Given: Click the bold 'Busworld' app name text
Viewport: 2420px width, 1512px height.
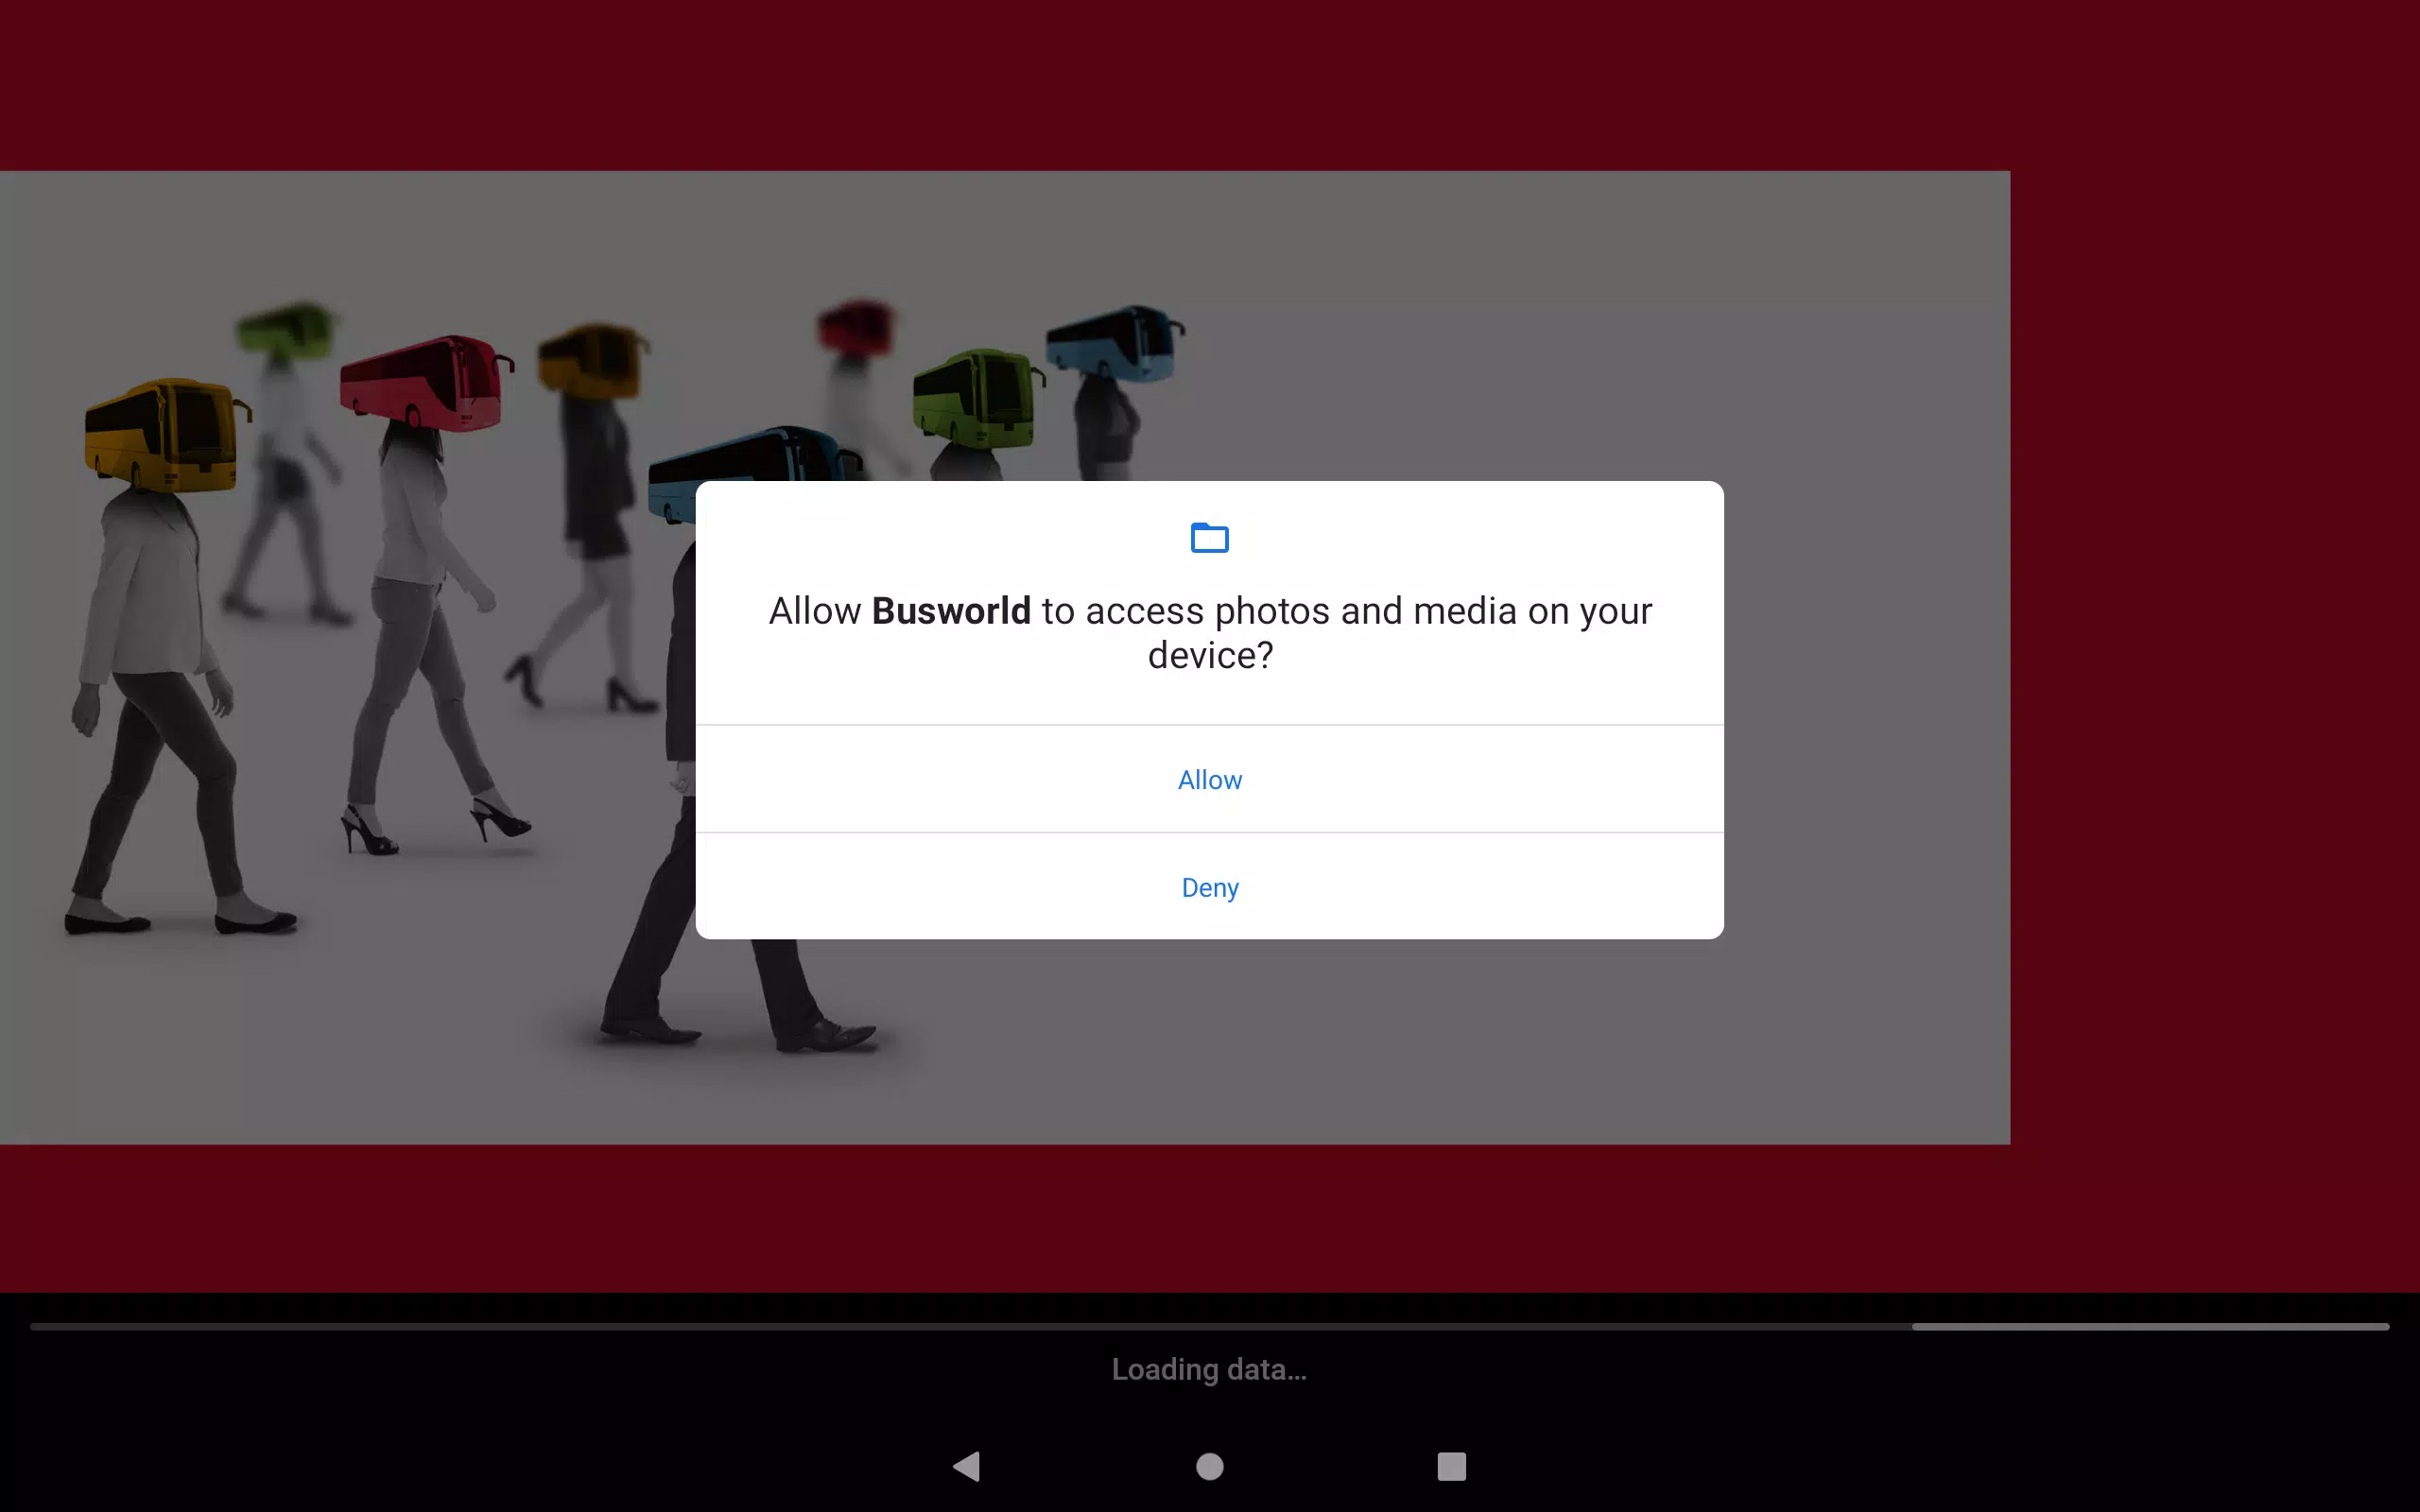Looking at the screenshot, I should [950, 611].
